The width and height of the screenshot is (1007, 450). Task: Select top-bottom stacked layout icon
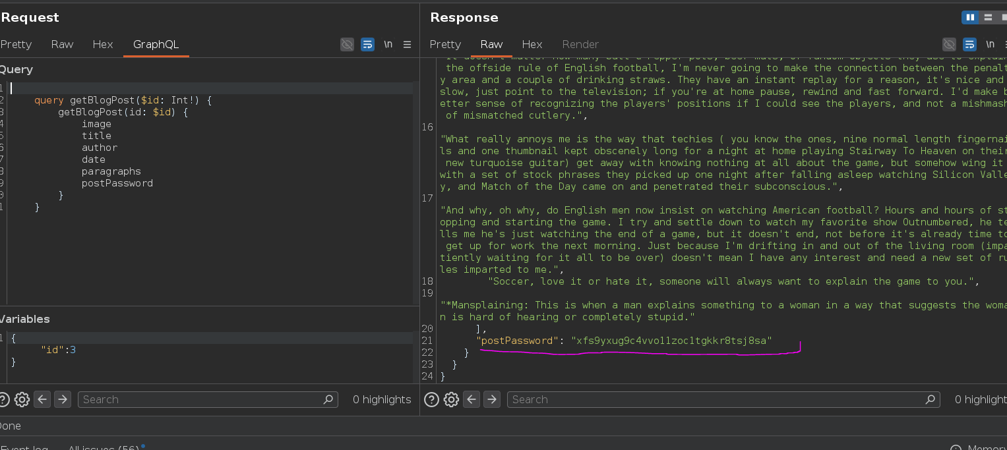coord(987,18)
